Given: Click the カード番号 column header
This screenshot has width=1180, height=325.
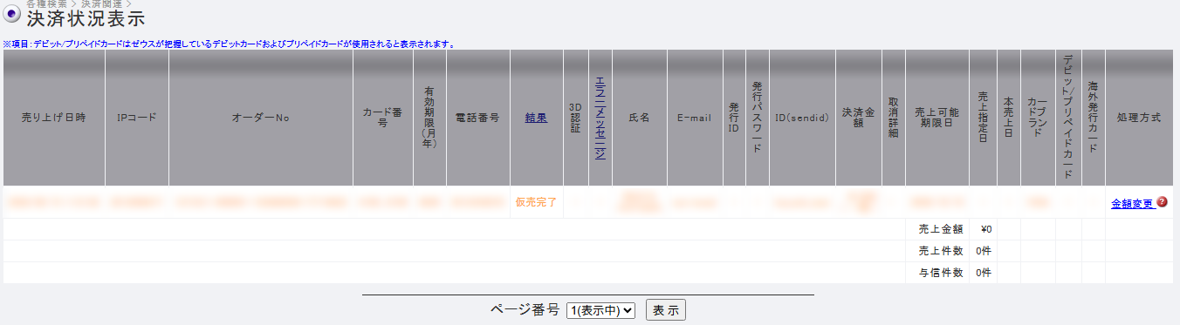Looking at the screenshot, I should coord(383,118).
